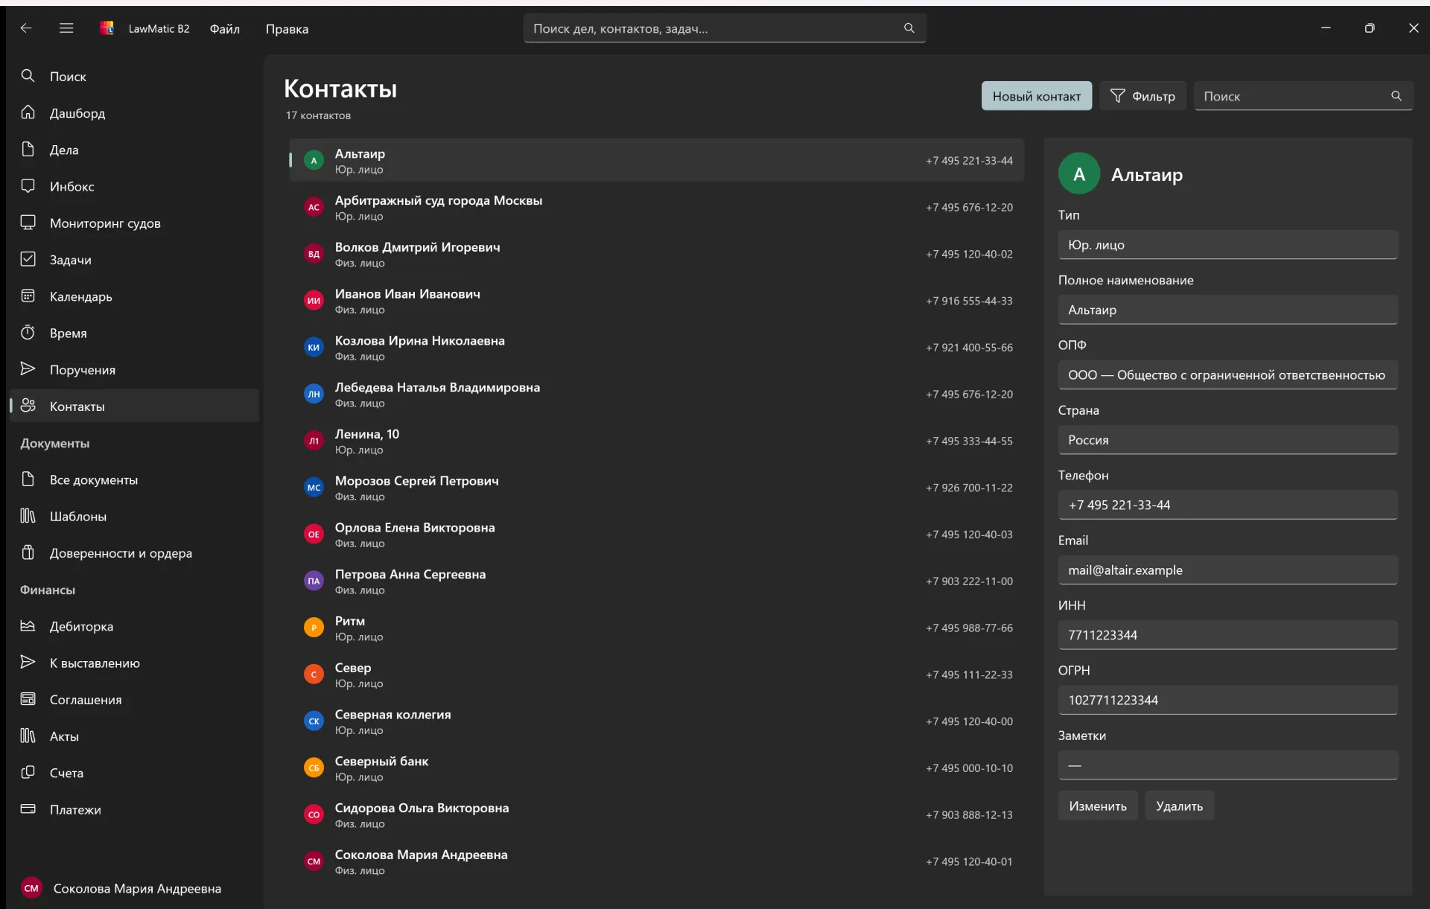Image resolution: width=1430 pixels, height=909 pixels.
Task: Click the search magnifier in the top search bar
Action: coord(909,28)
